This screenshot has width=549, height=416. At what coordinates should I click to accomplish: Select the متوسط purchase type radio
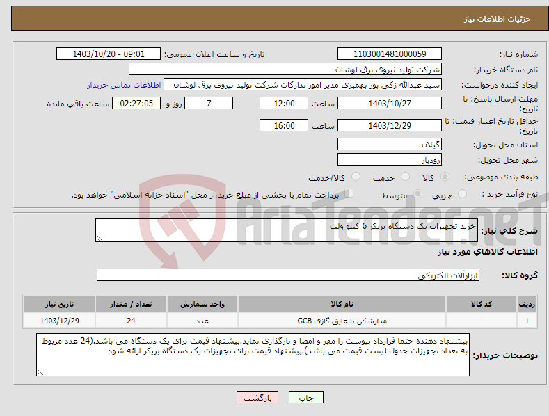[417, 194]
